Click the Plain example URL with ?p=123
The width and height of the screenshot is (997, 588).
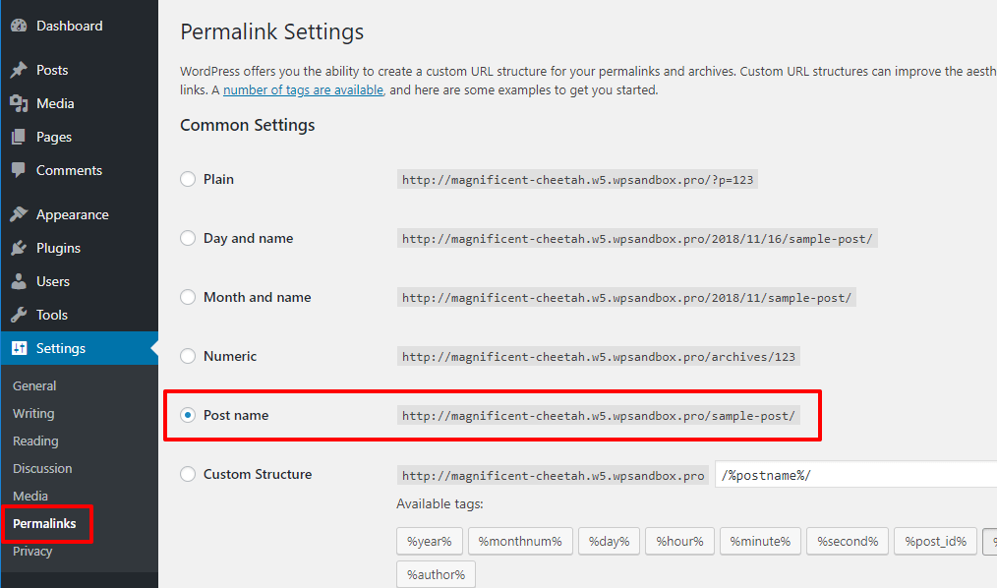click(577, 180)
